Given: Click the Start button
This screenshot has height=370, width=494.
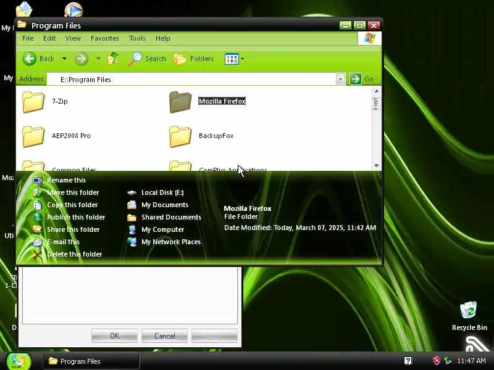Looking at the screenshot, I should [19, 361].
